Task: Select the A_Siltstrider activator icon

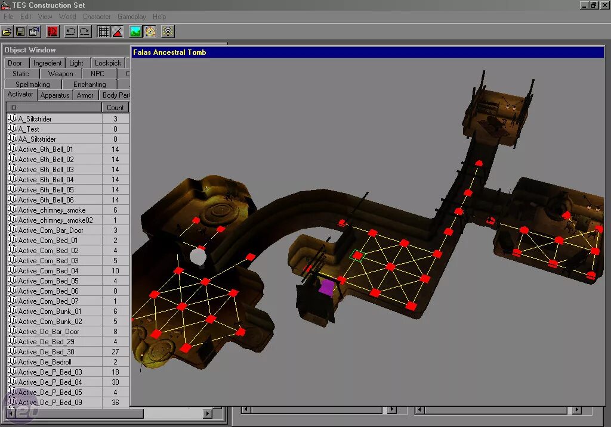Action: click(x=13, y=119)
